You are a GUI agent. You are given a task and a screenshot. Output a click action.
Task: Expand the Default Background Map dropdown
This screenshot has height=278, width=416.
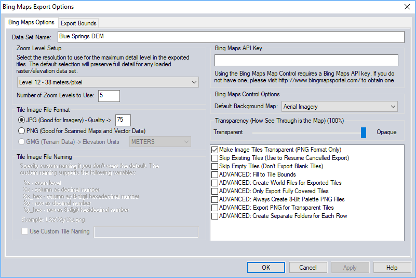(340, 107)
